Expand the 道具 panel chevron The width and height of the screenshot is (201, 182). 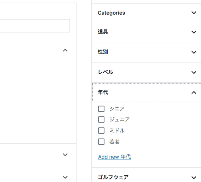(194, 32)
